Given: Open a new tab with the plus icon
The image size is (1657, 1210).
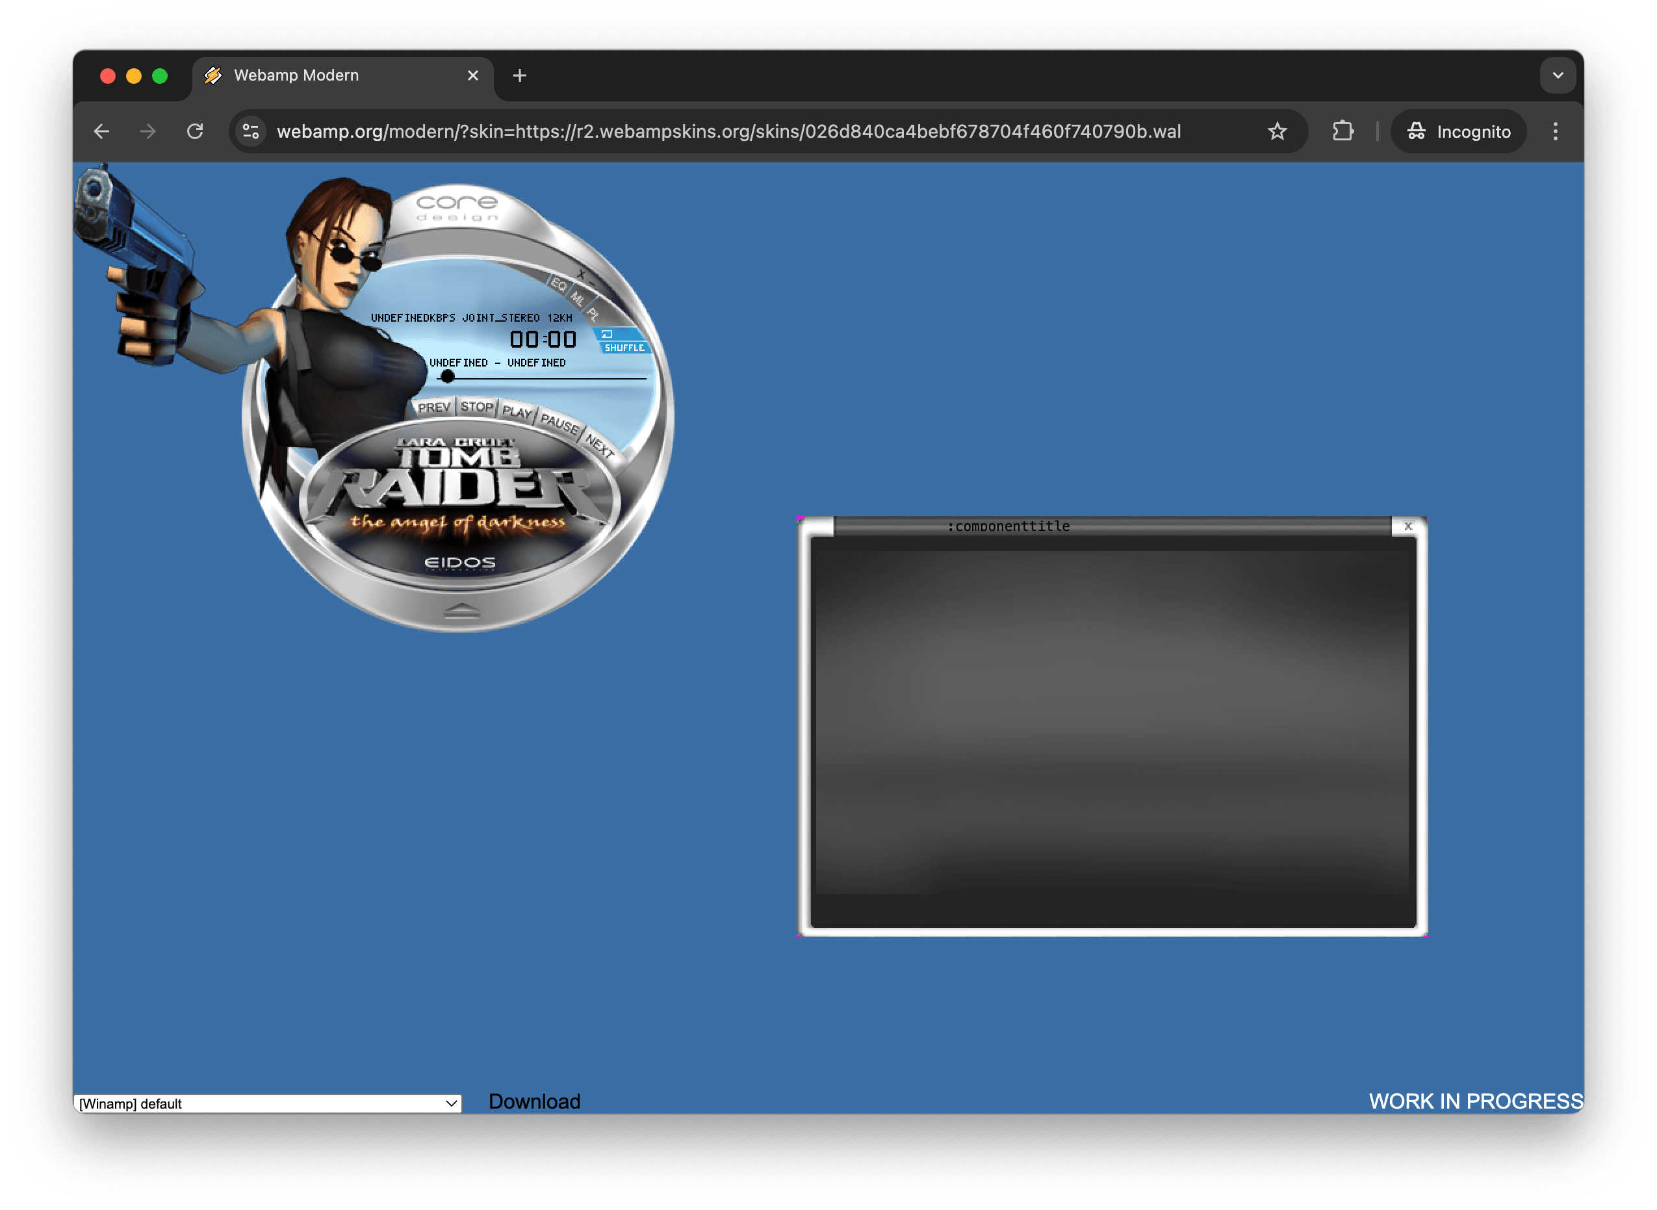Looking at the screenshot, I should 520,75.
